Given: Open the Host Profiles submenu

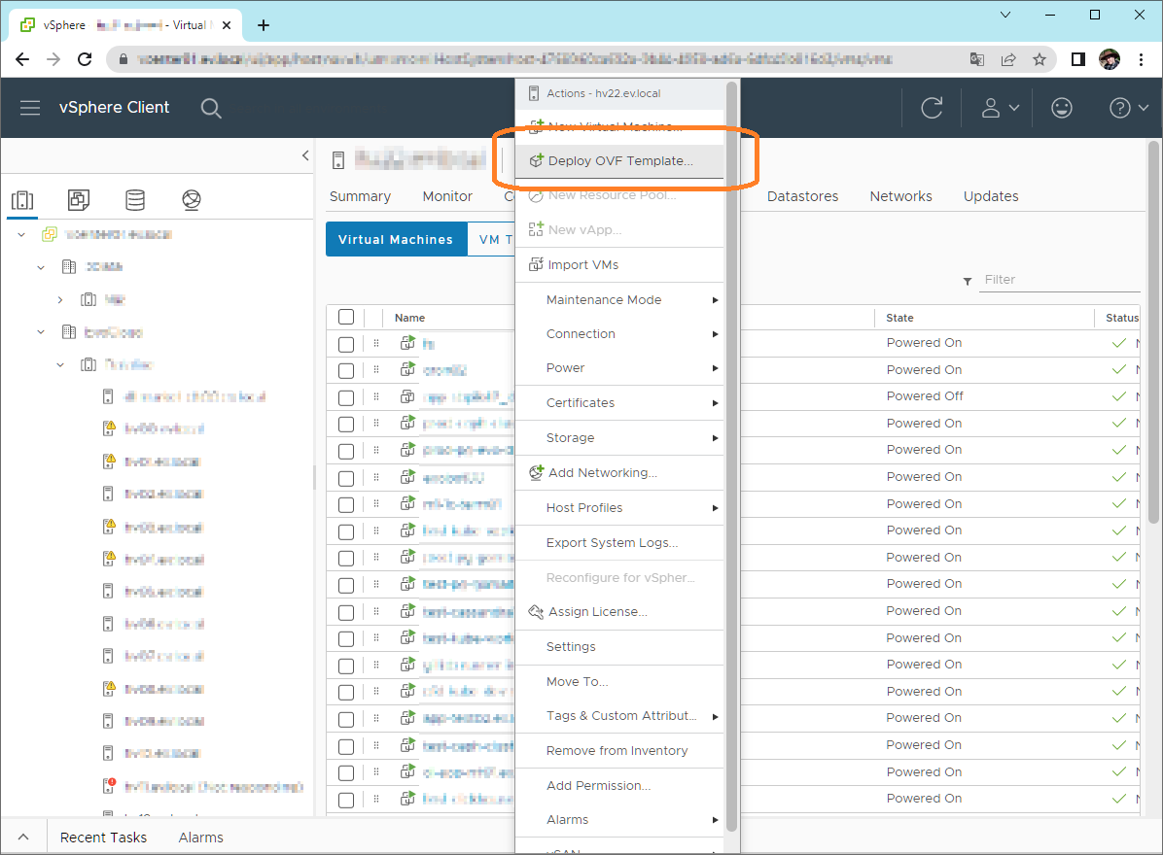Looking at the screenshot, I should pos(619,507).
